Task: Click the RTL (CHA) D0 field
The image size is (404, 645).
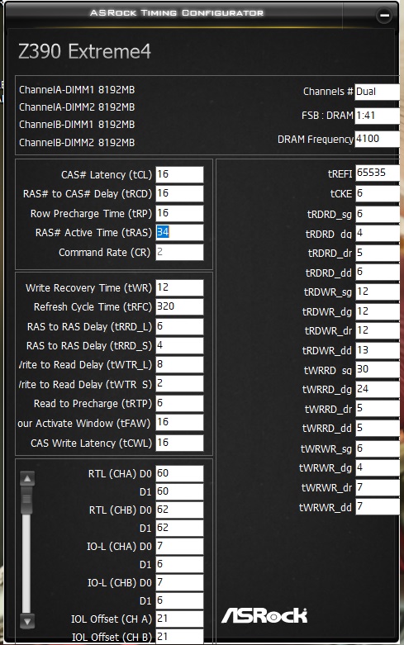Action: click(x=179, y=473)
